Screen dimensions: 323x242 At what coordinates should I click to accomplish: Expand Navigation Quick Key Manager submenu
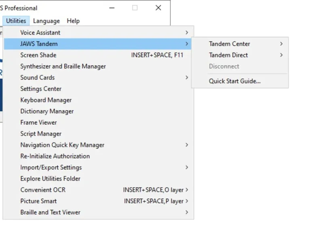tap(62, 145)
